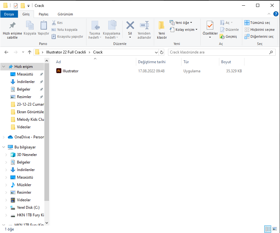The width and height of the screenshot is (280, 233).
Task: Click the Forward navigation arrow
Action: 16,52
